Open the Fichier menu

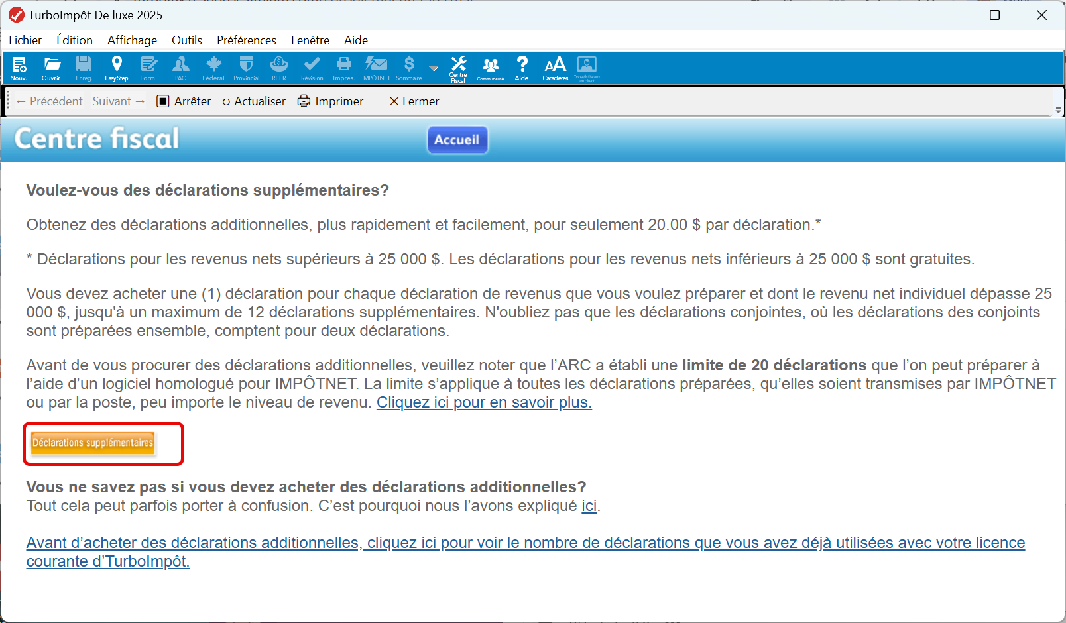25,40
